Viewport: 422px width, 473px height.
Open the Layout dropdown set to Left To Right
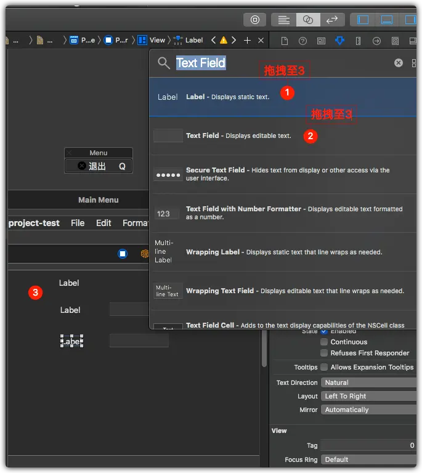click(x=368, y=396)
